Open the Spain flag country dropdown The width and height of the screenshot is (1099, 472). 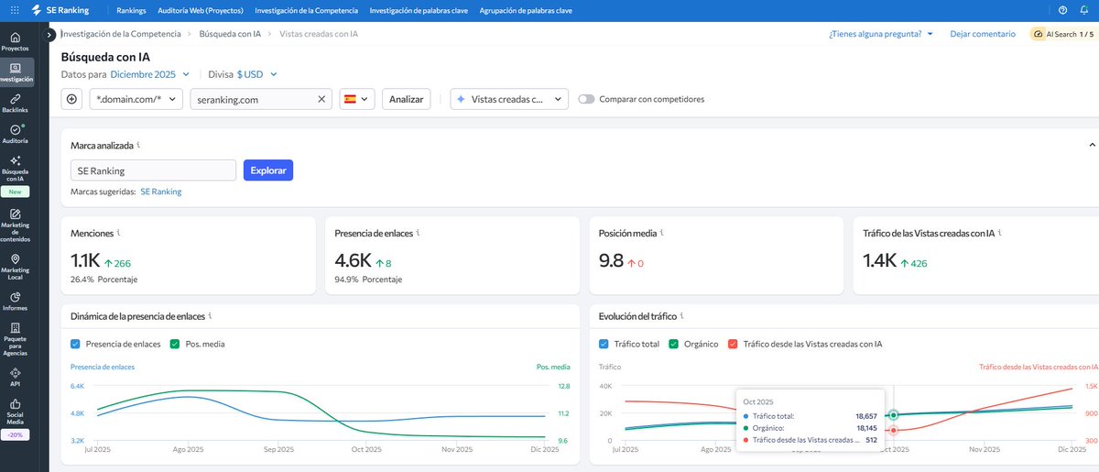coord(357,99)
